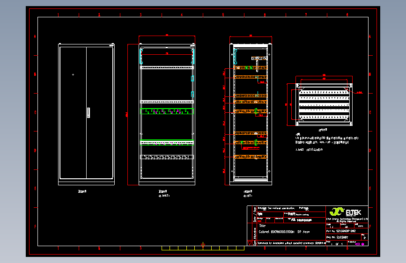Viewport: 406px width, 263px height.
Task: Click the caption directly under the top view
Action: 323,130
